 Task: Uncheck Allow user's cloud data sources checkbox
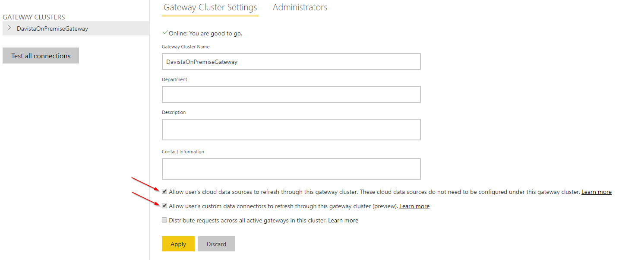coord(164,191)
